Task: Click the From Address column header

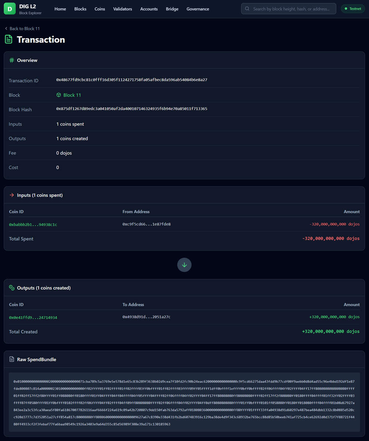Action: tap(136, 212)
